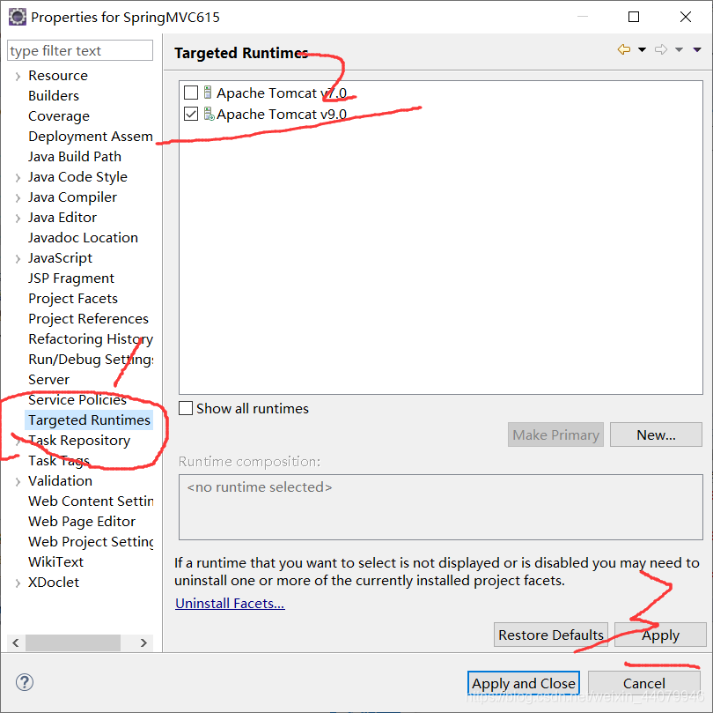The height and width of the screenshot is (713, 713).
Task: Click the back navigation arrow icon
Action: click(x=623, y=49)
